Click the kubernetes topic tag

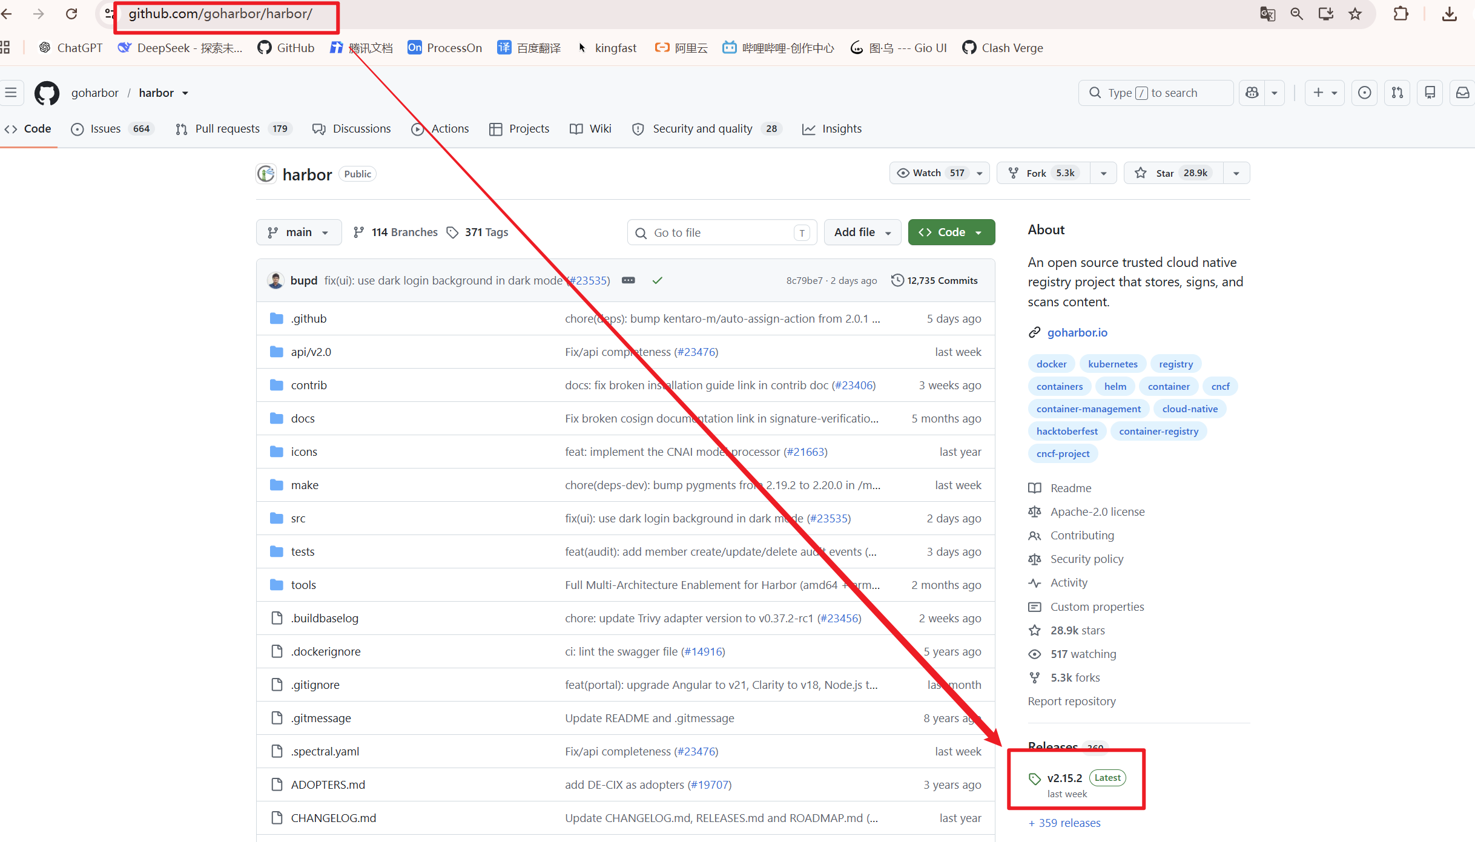(1113, 364)
